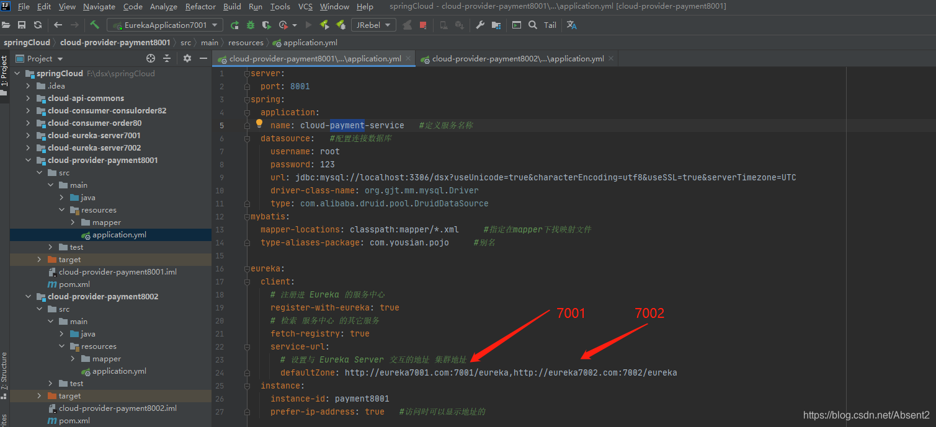Click the Translate toolbar icon
Viewport: 936px width, 427px height.
coord(572,25)
